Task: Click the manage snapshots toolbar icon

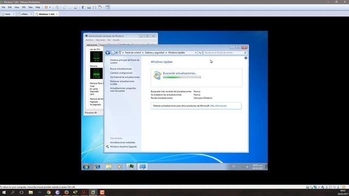Action: (x=76, y=7)
